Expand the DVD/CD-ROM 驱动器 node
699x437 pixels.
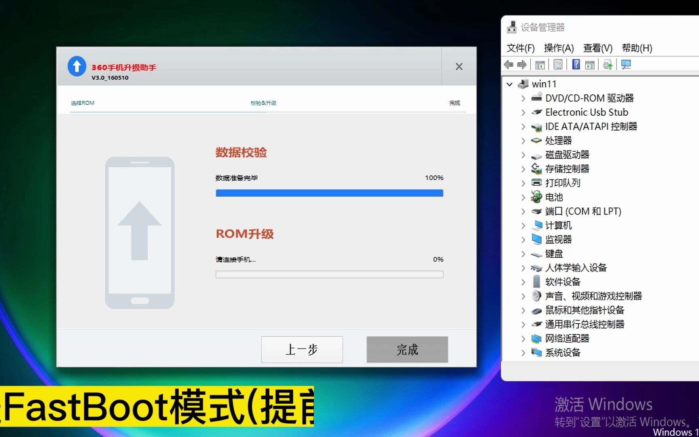(523, 98)
